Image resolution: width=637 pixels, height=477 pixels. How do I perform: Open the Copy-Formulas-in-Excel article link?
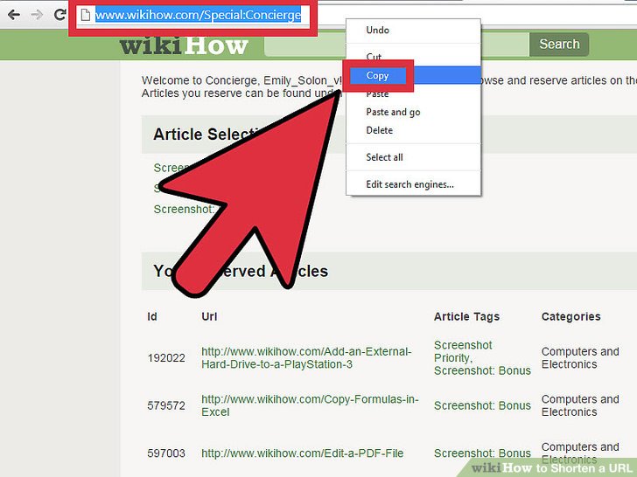click(x=309, y=405)
